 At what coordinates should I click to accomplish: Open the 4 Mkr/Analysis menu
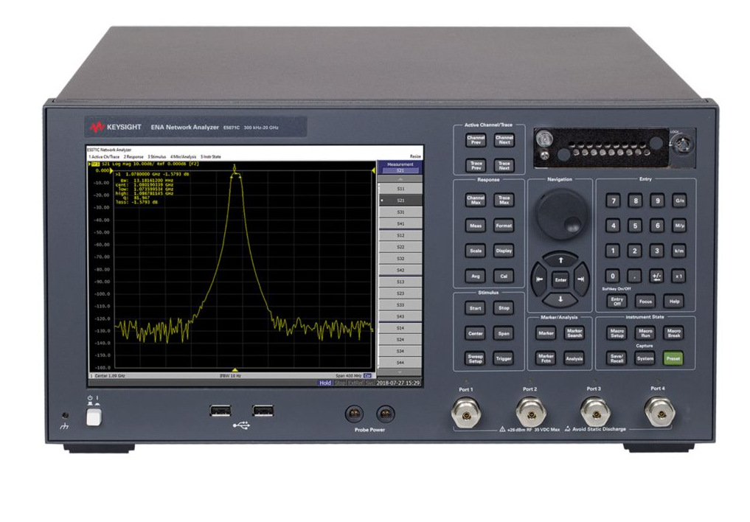pyautogui.click(x=183, y=157)
